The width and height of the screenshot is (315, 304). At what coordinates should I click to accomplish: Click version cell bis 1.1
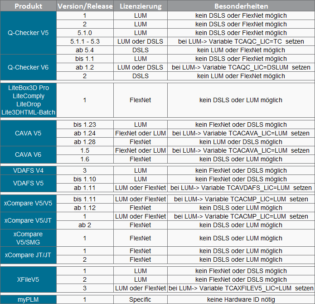pyautogui.click(x=85, y=59)
